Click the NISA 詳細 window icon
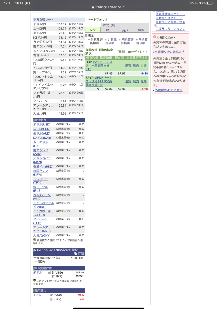 tap(76, 253)
